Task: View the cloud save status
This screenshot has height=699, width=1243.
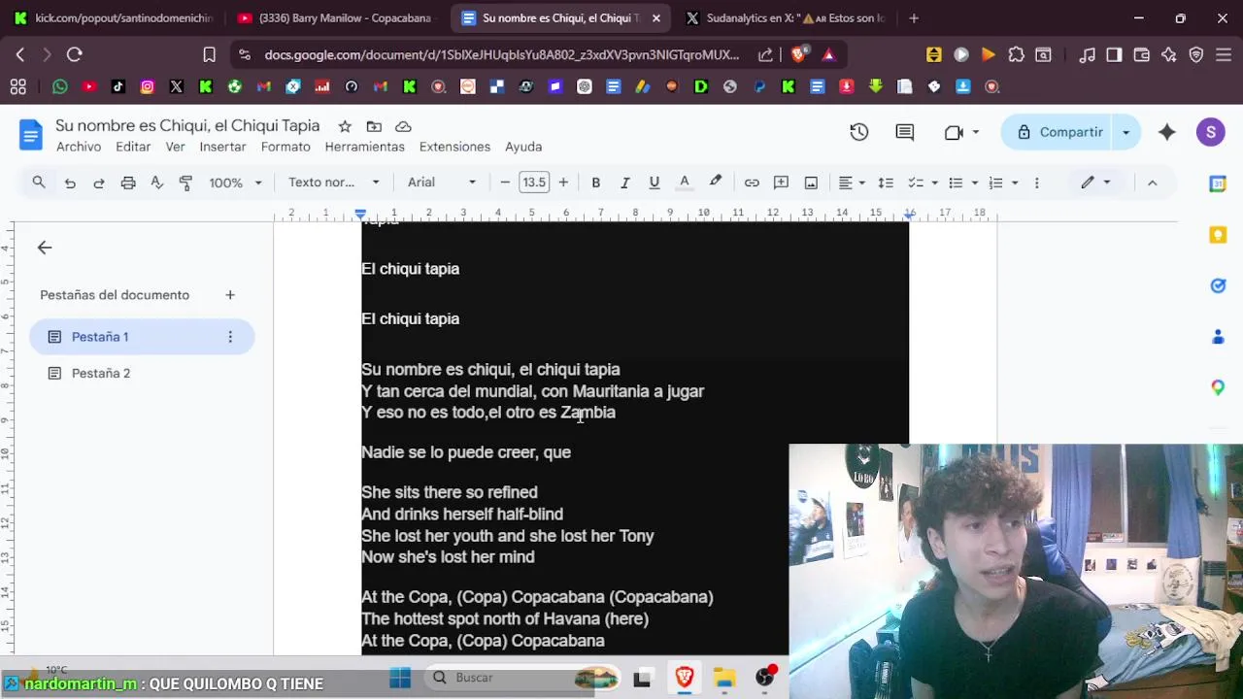Action: (x=403, y=126)
